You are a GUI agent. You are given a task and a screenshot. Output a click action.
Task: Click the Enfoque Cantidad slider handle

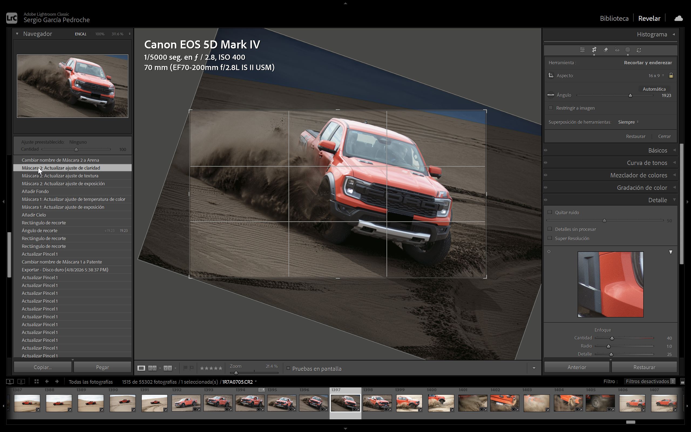click(x=612, y=338)
